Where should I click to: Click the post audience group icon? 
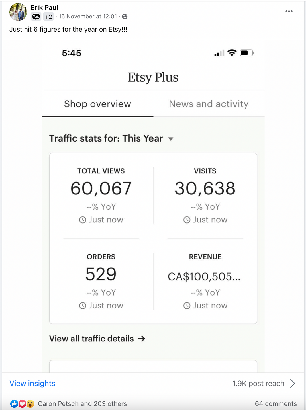click(x=125, y=17)
